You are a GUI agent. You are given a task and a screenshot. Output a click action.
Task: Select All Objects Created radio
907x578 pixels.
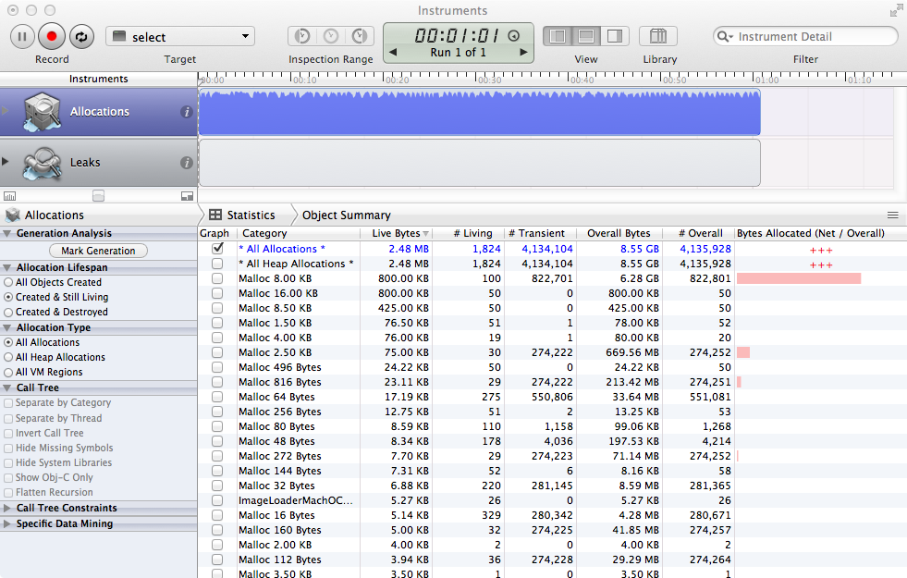point(8,282)
